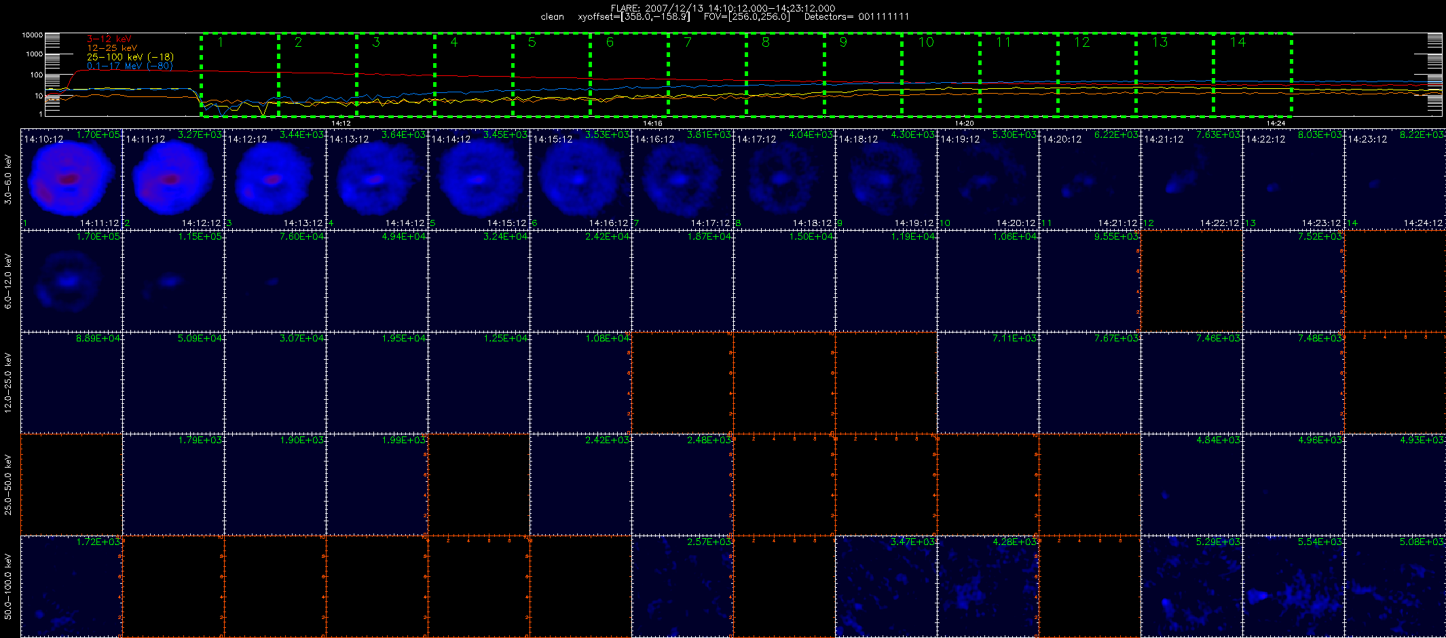The image size is (1446, 638).
Task: Select the 50.0-100.0 keV image labeled 1.72E+03
Action: 71,586
